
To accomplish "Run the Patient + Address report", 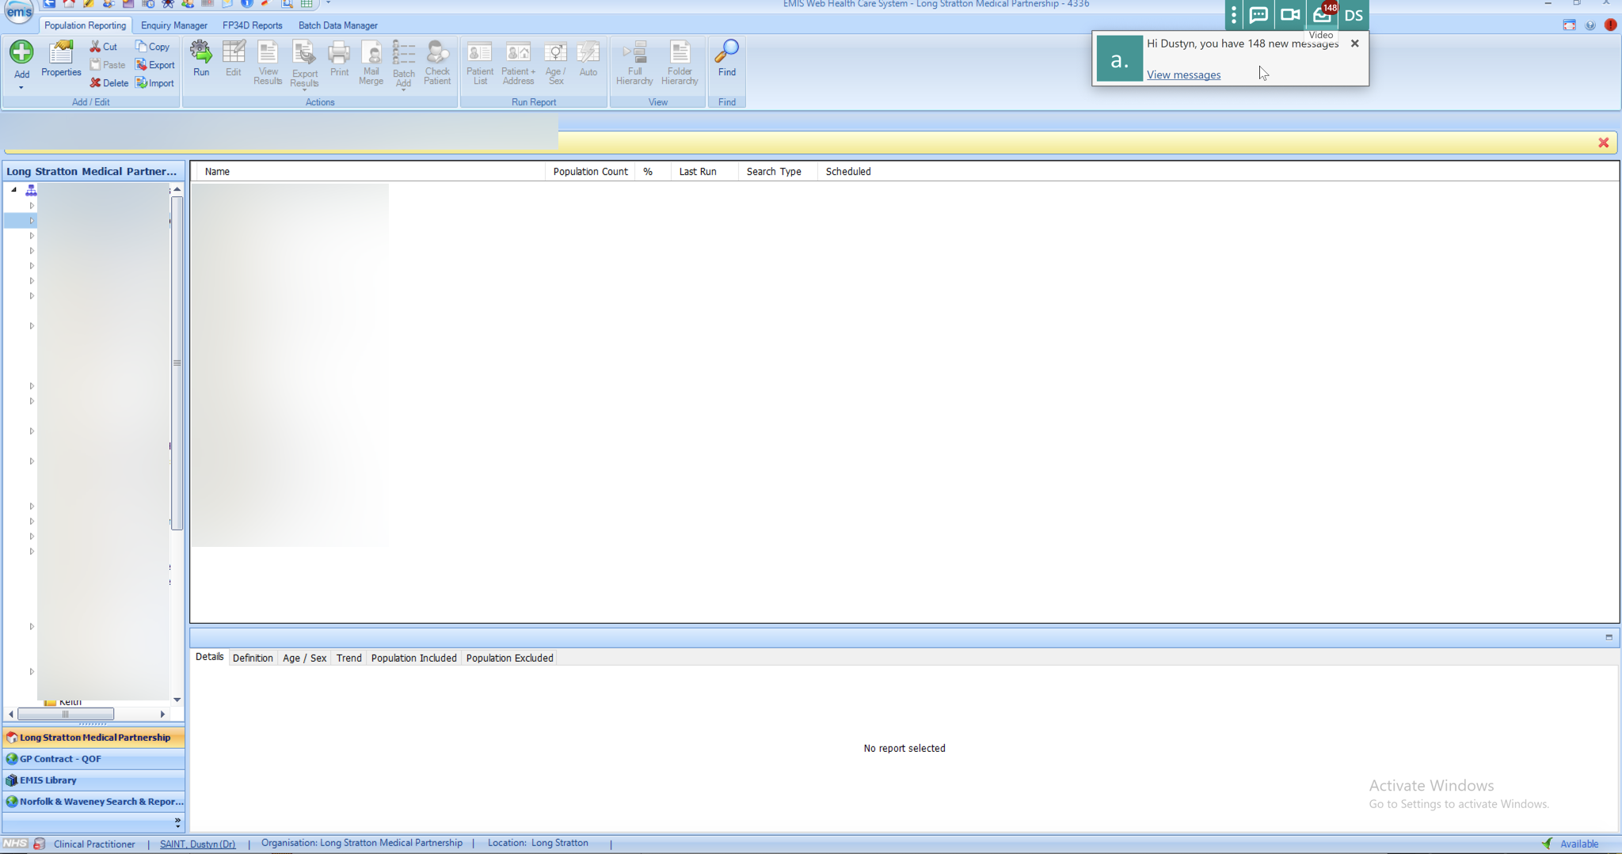I will click(x=518, y=63).
